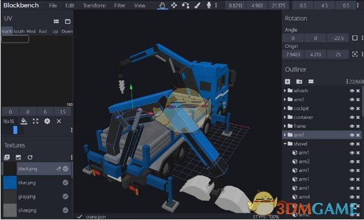
Task: Switch to the South UV face tab
Action: (19, 32)
